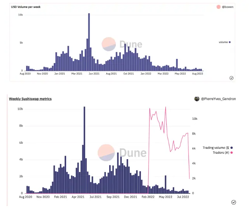This screenshot has height=210, width=249.
Task: Click 'Jul 2022' axis label in bottom chart
Action: pyautogui.click(x=183, y=197)
